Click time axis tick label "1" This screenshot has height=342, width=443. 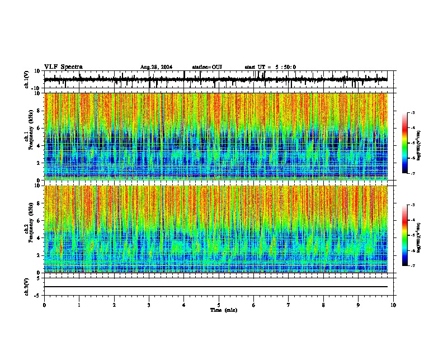(79, 305)
